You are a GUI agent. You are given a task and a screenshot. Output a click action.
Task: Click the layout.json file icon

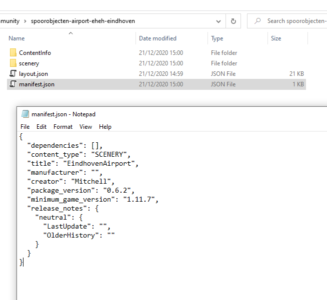tap(13, 73)
